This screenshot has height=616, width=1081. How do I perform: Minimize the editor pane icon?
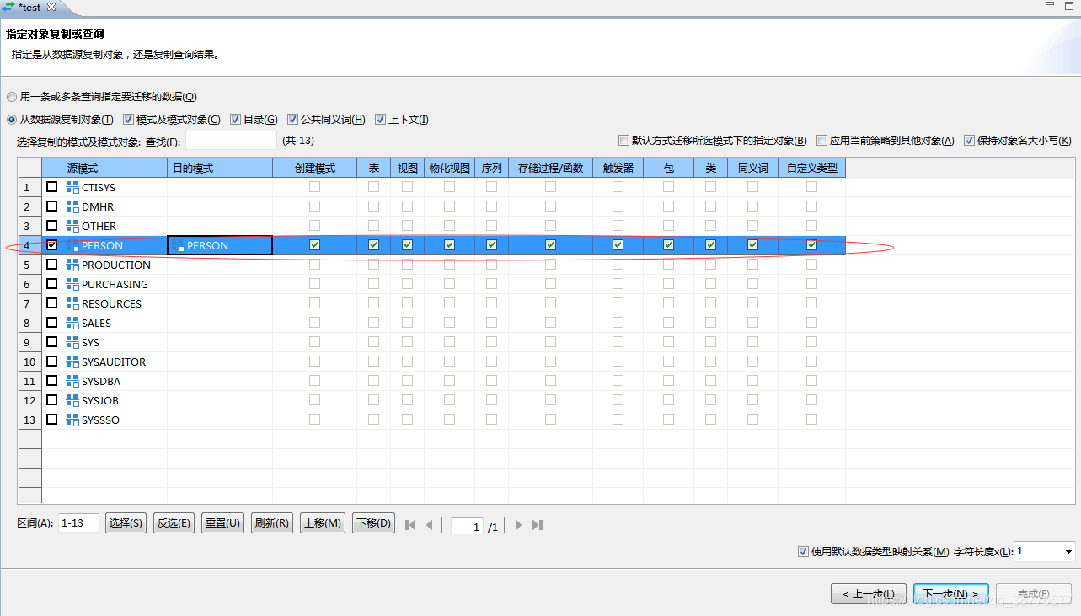click(1052, 5)
